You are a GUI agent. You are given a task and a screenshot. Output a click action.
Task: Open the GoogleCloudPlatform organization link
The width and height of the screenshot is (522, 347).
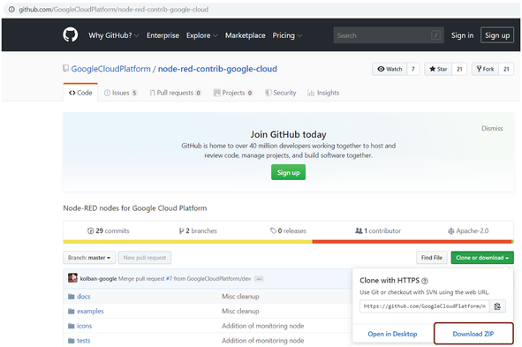pos(111,69)
